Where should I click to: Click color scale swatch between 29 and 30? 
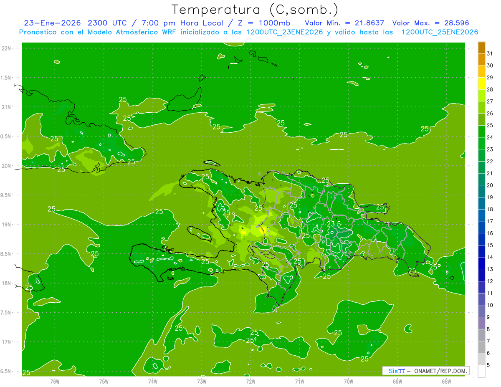pyautogui.click(x=481, y=71)
